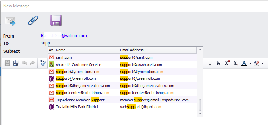The width and height of the screenshot is (268, 125).
Task: Select the serif.com contact row
Action: (x=122, y=57)
